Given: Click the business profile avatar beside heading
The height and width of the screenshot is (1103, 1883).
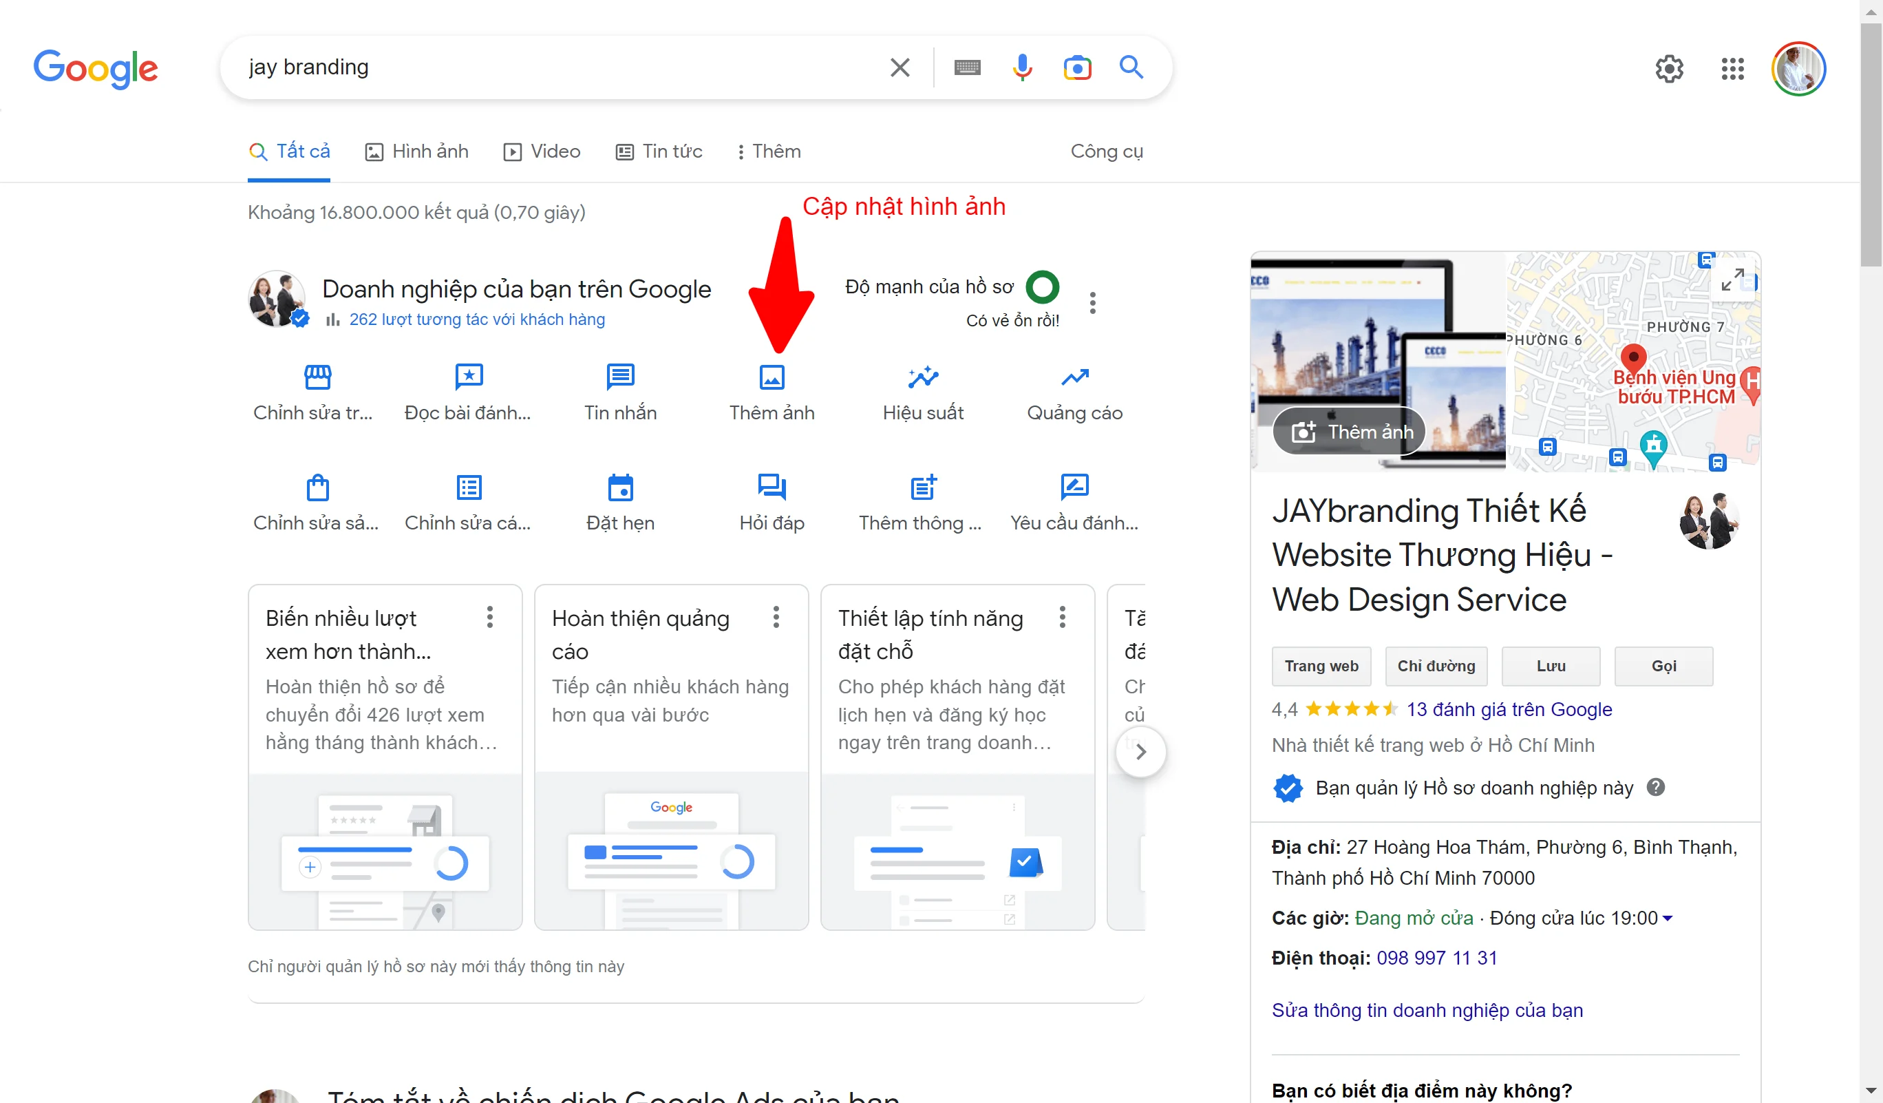Looking at the screenshot, I should [277, 299].
